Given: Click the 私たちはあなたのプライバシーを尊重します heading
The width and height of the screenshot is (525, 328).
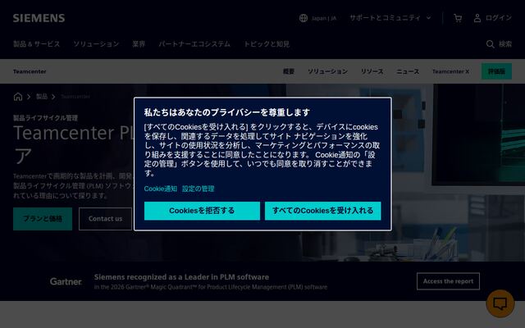Looking at the screenshot, I should tap(227, 112).
